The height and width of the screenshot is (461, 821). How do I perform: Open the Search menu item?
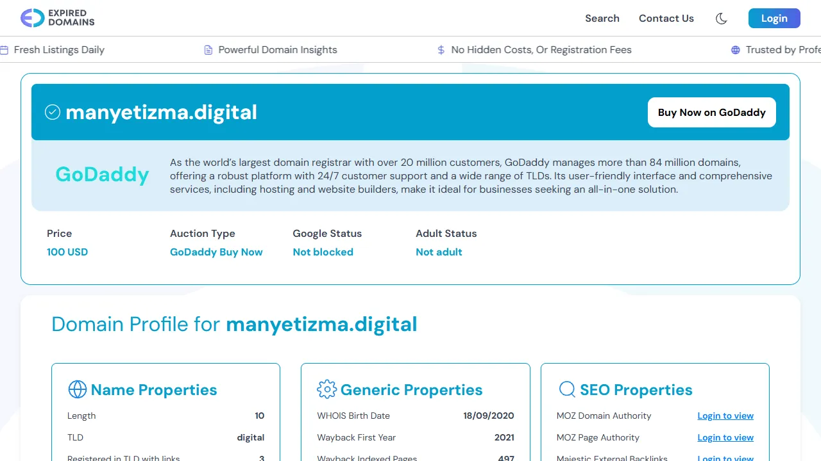click(602, 19)
